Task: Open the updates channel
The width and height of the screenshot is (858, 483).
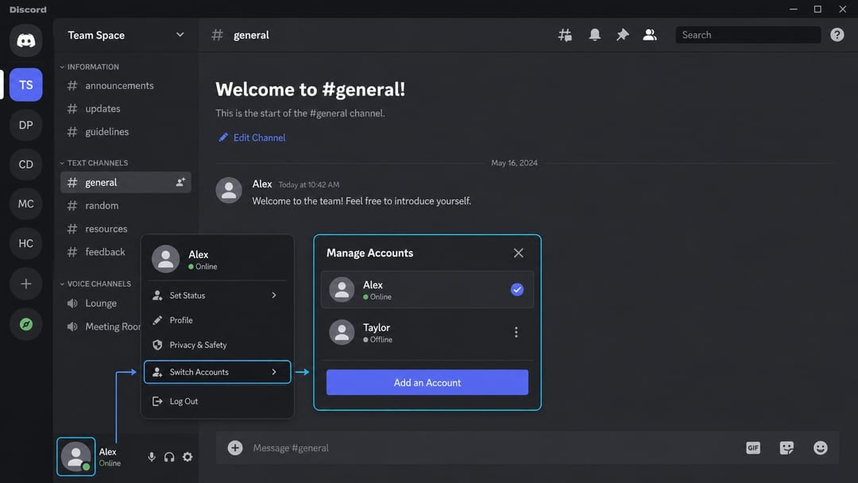Action: pos(126,108)
